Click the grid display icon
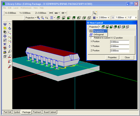Image resolution: width=140 pixels, height=116 pixels. pos(94,18)
